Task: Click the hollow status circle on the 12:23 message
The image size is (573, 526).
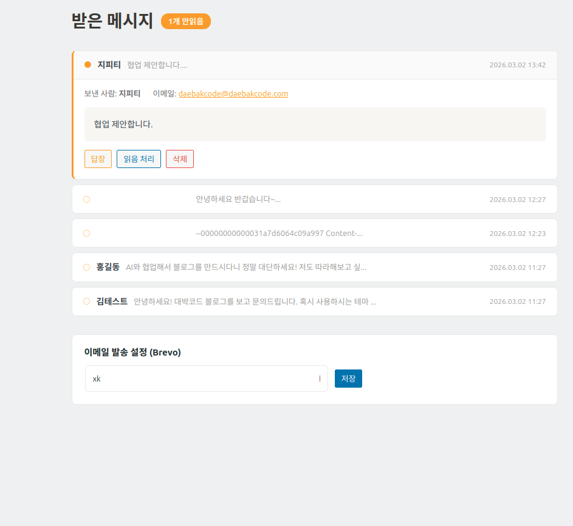Action: [x=86, y=233]
